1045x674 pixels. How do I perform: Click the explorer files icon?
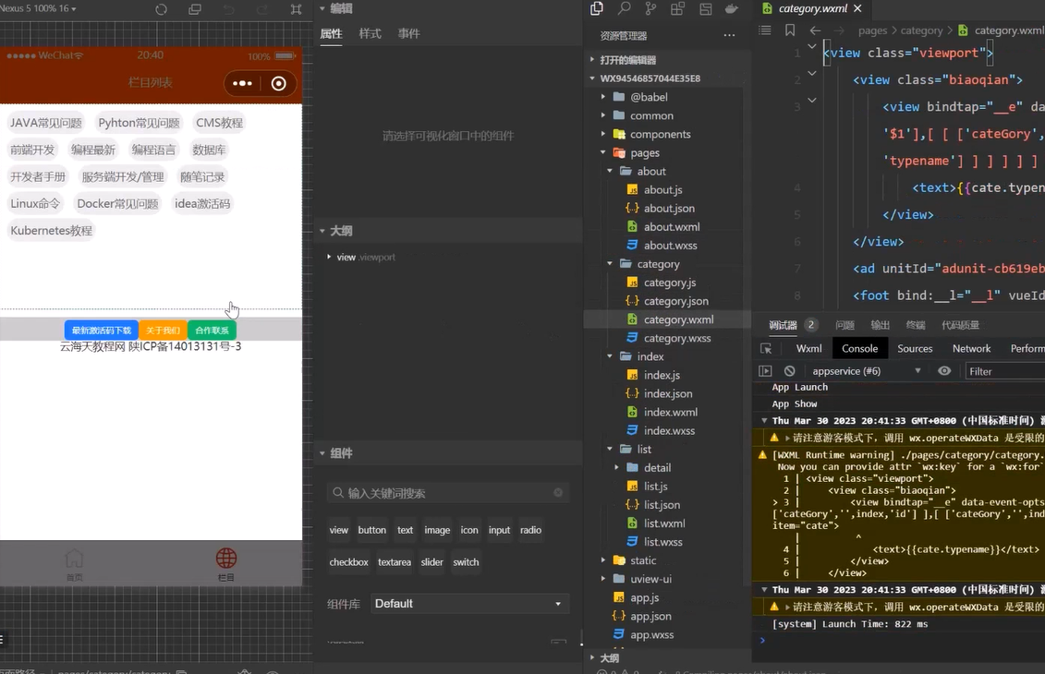(597, 8)
